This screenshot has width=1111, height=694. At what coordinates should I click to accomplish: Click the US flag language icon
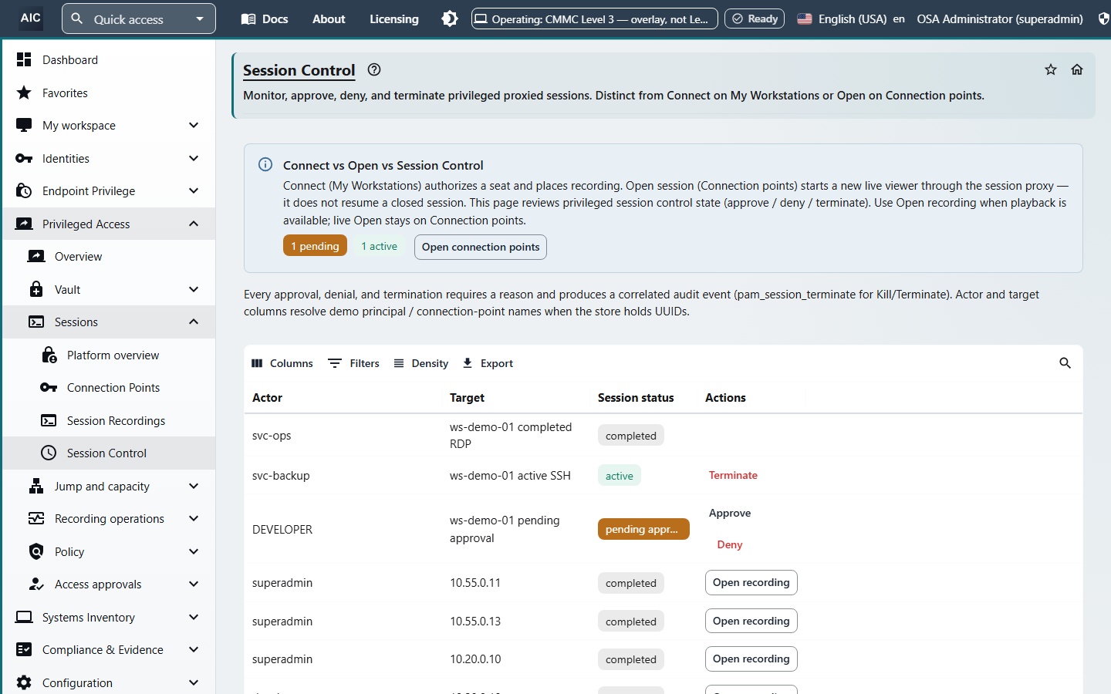pos(805,19)
